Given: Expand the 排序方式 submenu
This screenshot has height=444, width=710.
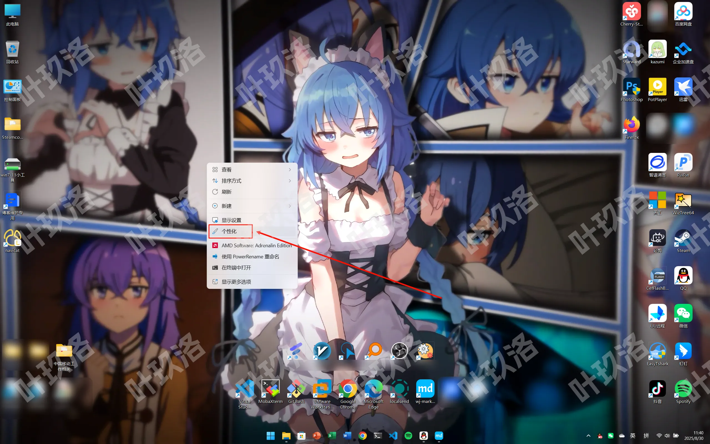Looking at the screenshot, I should click(x=252, y=181).
